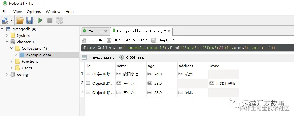294x116 pixels.
Task: Click example_data_1 label in results bar
Action: click(102, 58)
